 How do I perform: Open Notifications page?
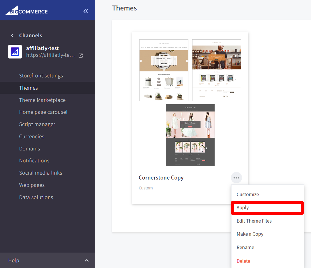pyautogui.click(x=34, y=161)
